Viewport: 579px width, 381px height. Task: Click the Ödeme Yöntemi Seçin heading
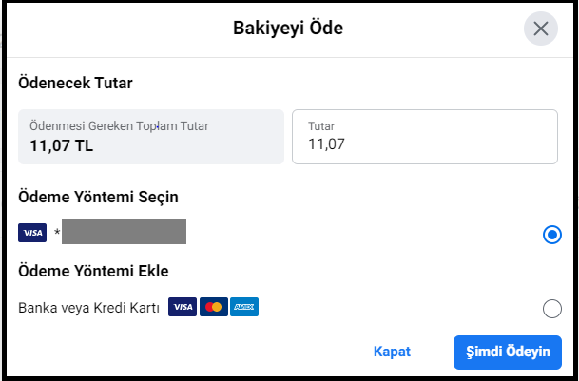(99, 197)
